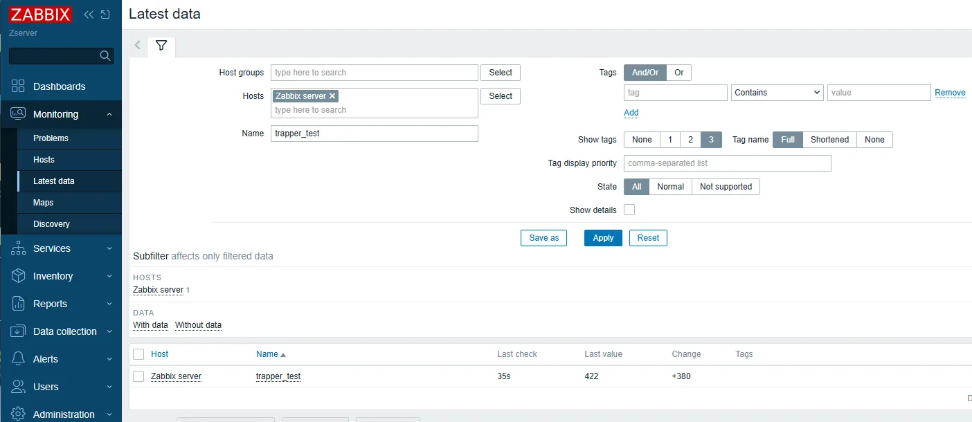Open the Problems menu item

[x=51, y=138]
